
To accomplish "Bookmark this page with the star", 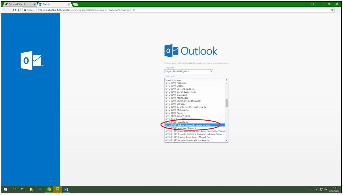I will 333,10.
